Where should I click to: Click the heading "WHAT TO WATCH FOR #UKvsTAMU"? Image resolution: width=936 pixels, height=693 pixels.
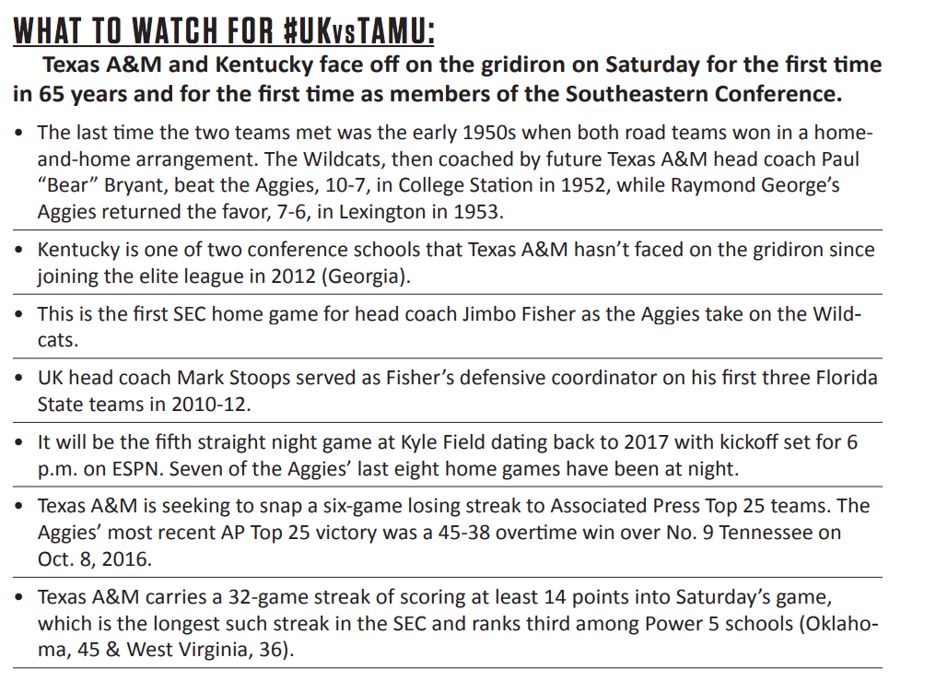click(223, 31)
